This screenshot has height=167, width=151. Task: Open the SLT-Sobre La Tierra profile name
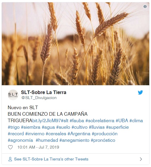click(44, 92)
